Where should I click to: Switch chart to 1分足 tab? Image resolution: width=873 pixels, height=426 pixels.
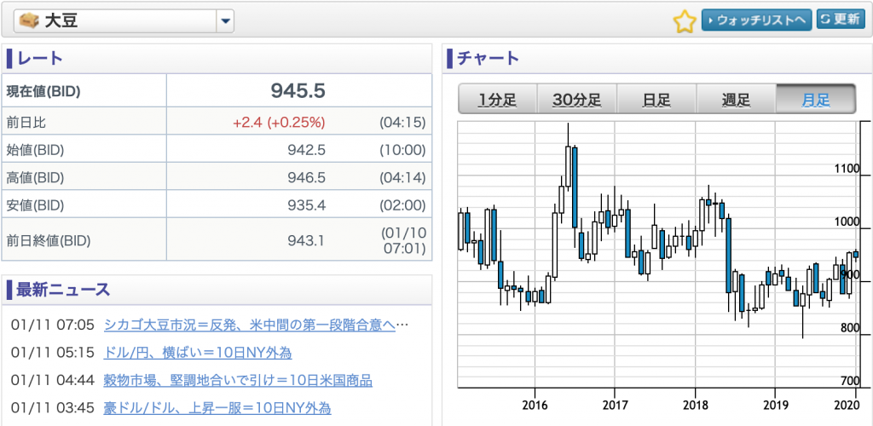(497, 100)
